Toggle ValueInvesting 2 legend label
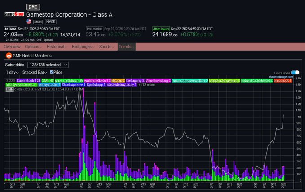305x192 pixels. 158,80
